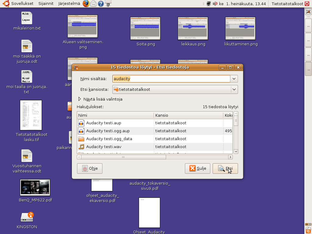Select BenQ_MP622.pdf desktop thumbnail
This screenshot has width=312, height=234.
35,187
